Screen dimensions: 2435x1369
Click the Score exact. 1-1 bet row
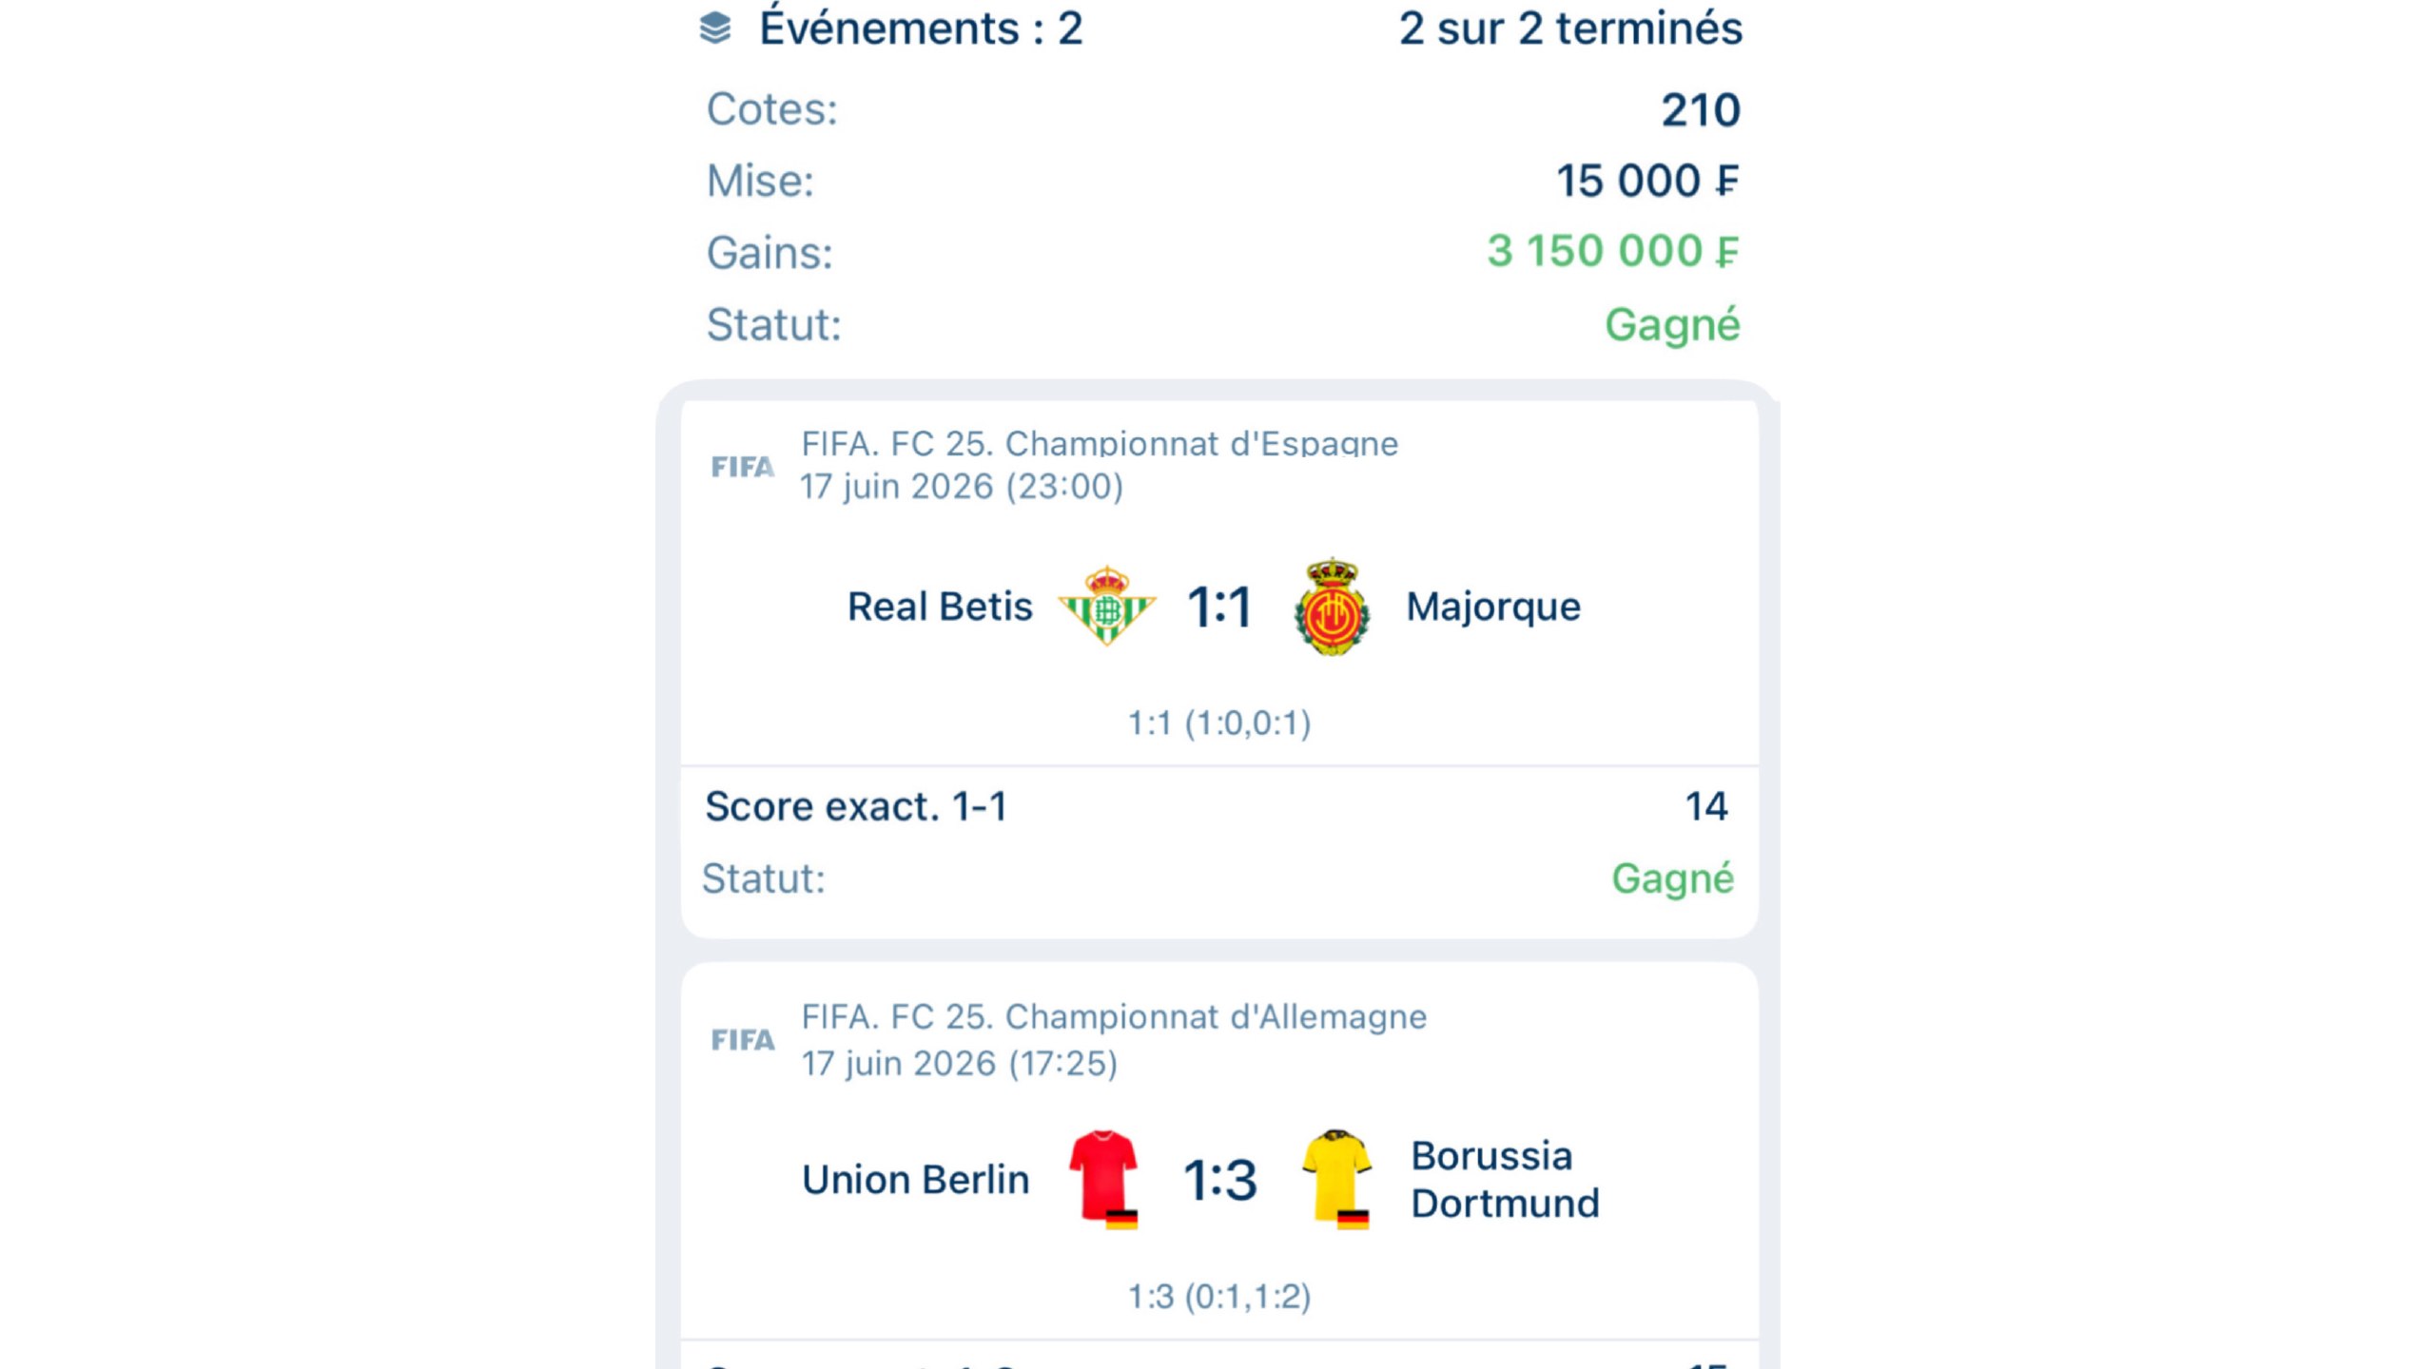[x=1217, y=806]
